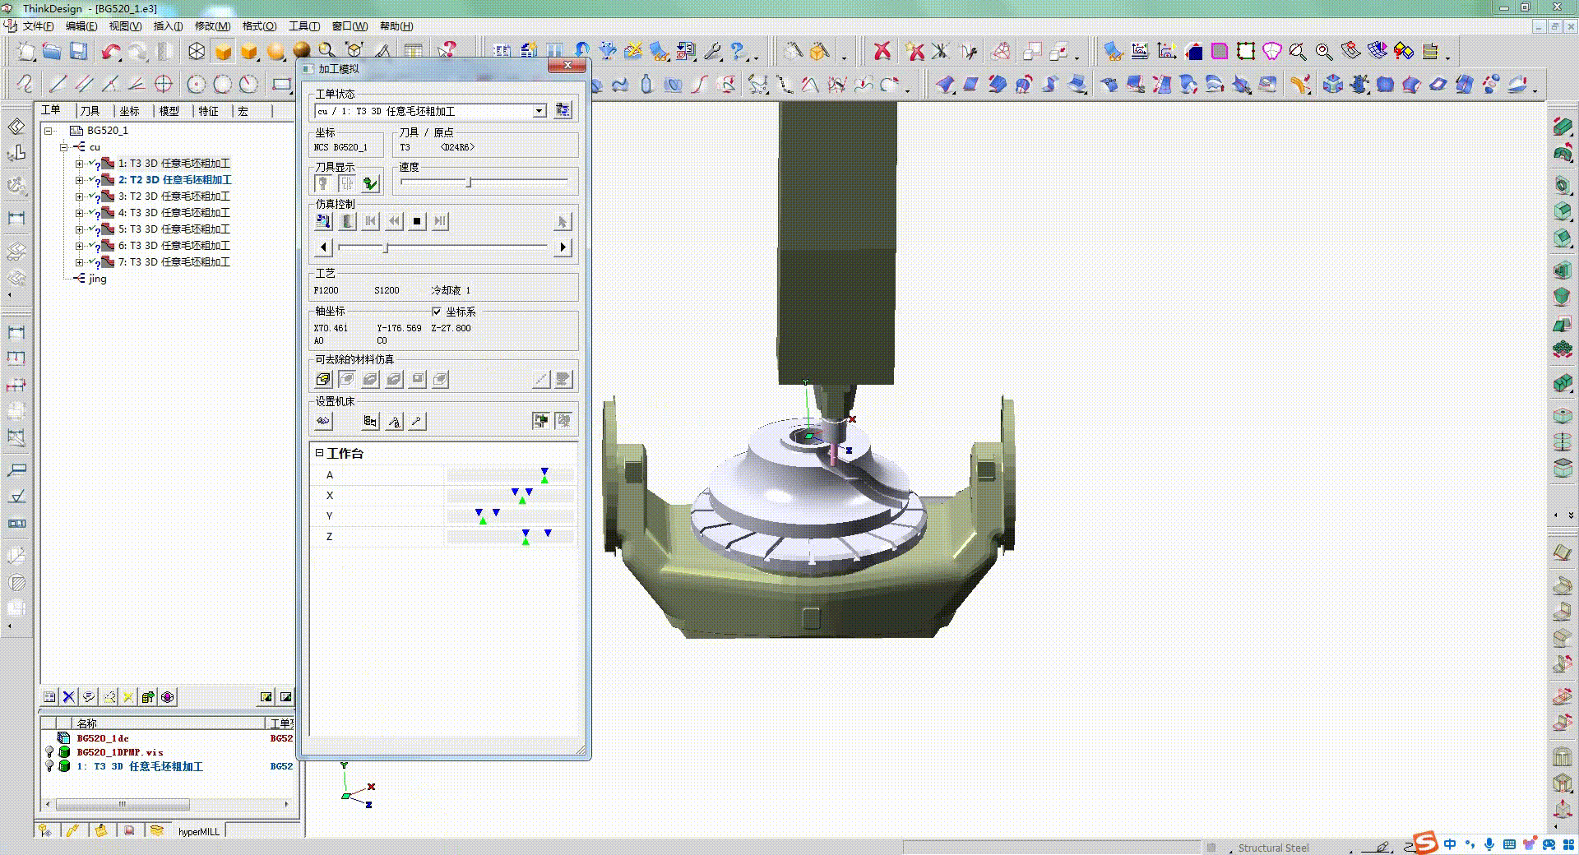
Task: Collapse the BG520_1 tree root
Action: pyautogui.click(x=49, y=131)
